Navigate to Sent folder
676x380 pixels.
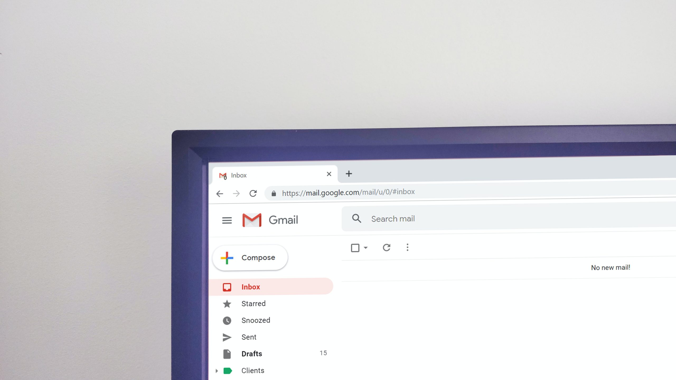tap(249, 337)
